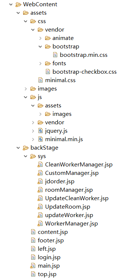Select the content.jsp file icon

click(33, 232)
